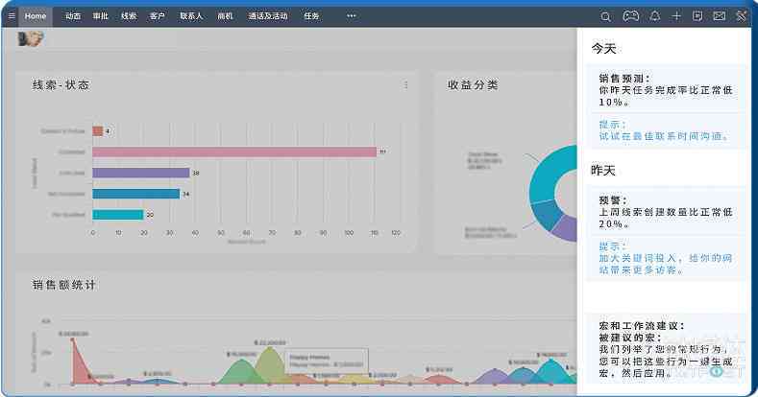
Task: Open the gamepad icon in the top bar
Action: [x=630, y=16]
